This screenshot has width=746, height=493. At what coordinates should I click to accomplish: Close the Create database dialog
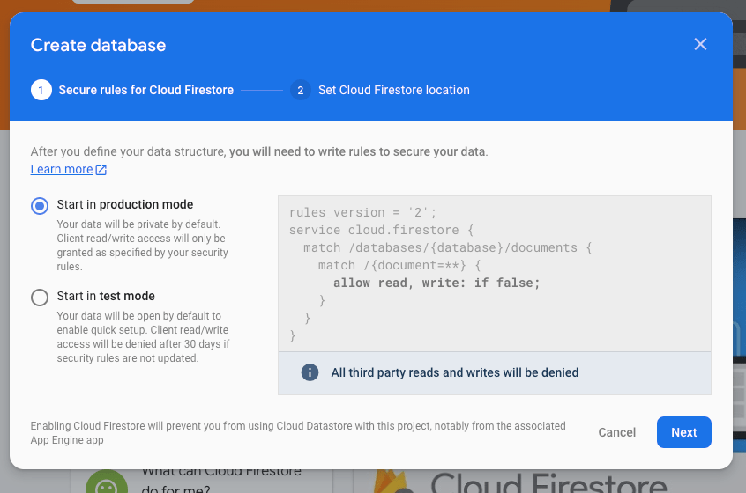click(700, 44)
